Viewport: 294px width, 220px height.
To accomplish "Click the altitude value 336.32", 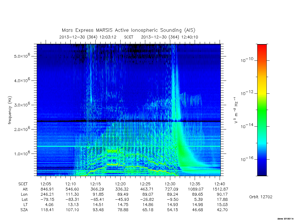I will pos(122,189).
